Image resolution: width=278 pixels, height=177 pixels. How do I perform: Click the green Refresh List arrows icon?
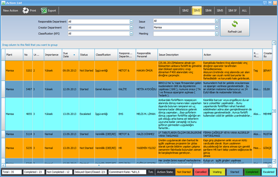tap(234, 24)
